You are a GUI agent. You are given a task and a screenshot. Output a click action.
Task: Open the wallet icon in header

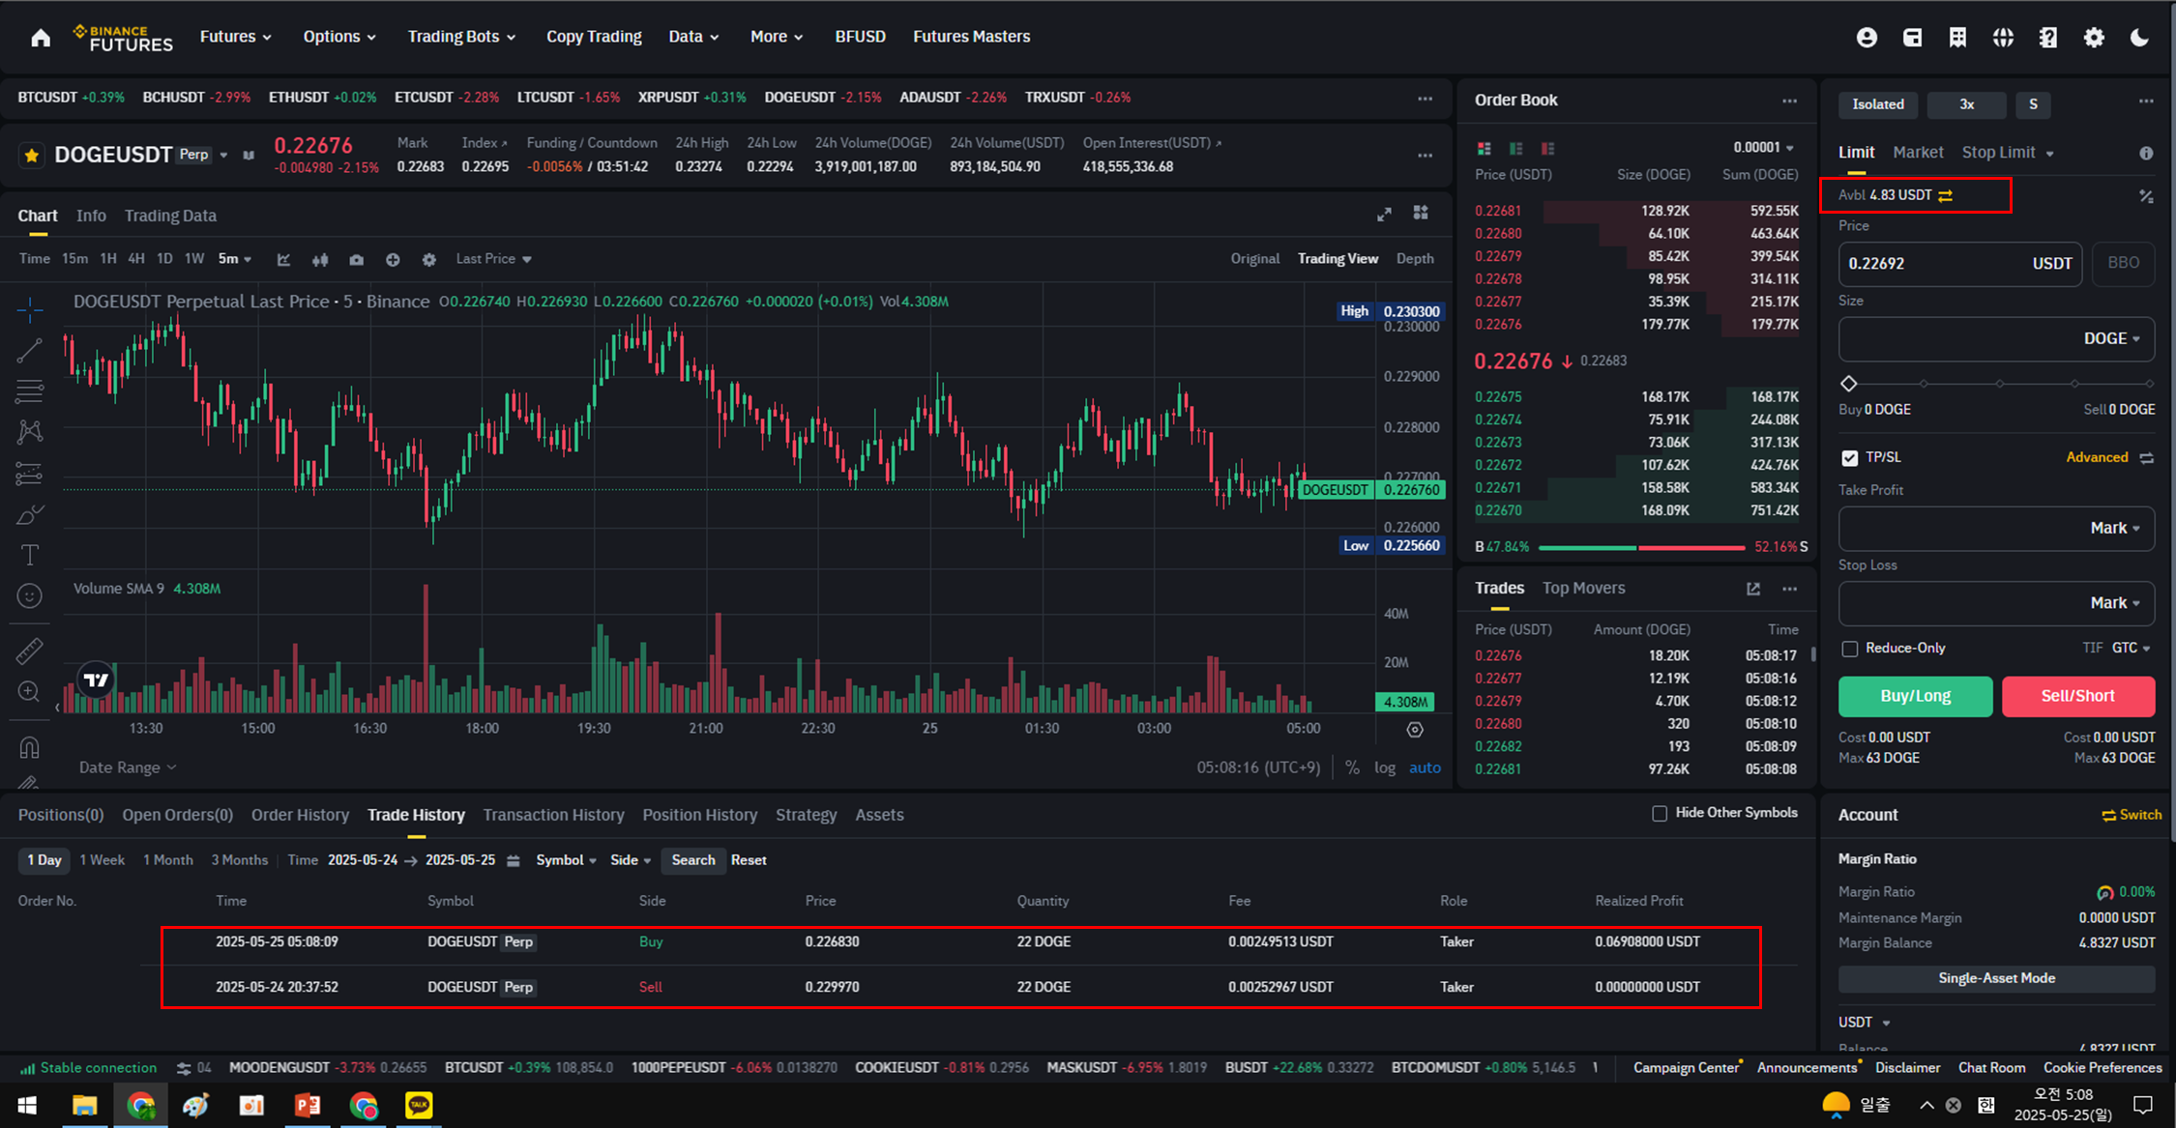(x=1912, y=38)
